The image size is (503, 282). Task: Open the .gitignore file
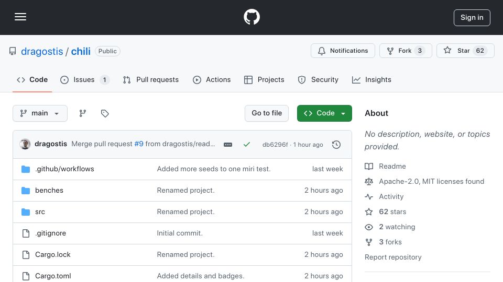coord(50,233)
